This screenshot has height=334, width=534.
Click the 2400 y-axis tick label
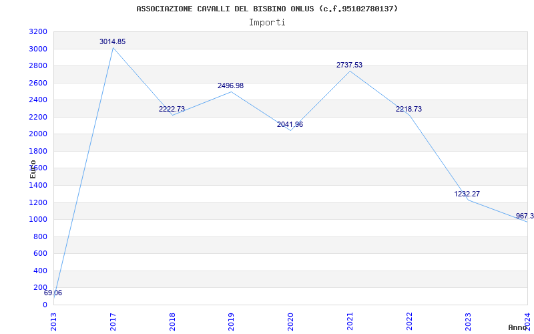click(x=38, y=100)
